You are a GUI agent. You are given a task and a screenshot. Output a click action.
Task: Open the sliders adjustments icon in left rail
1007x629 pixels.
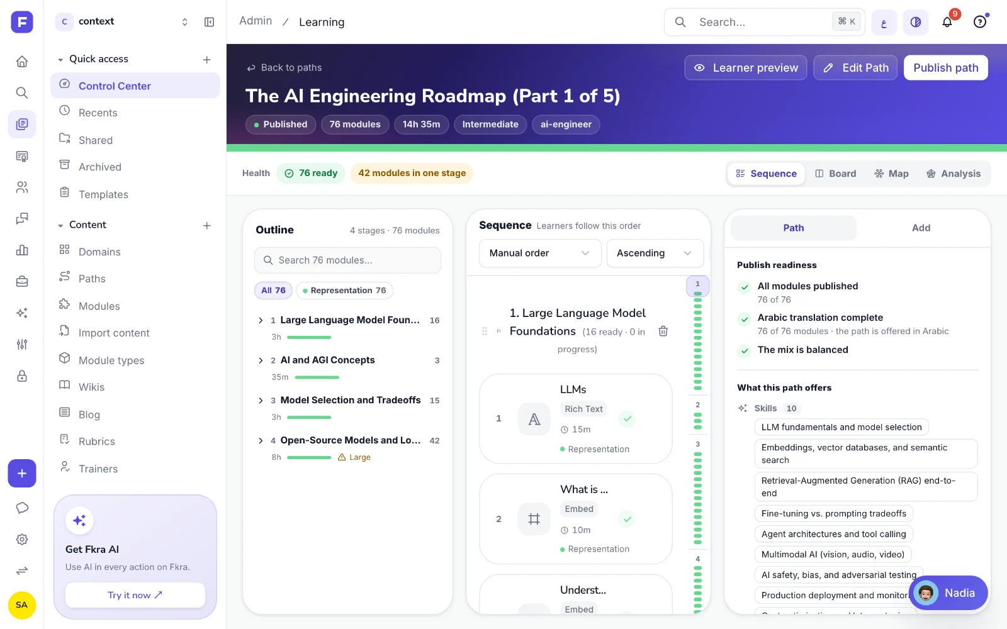22,344
